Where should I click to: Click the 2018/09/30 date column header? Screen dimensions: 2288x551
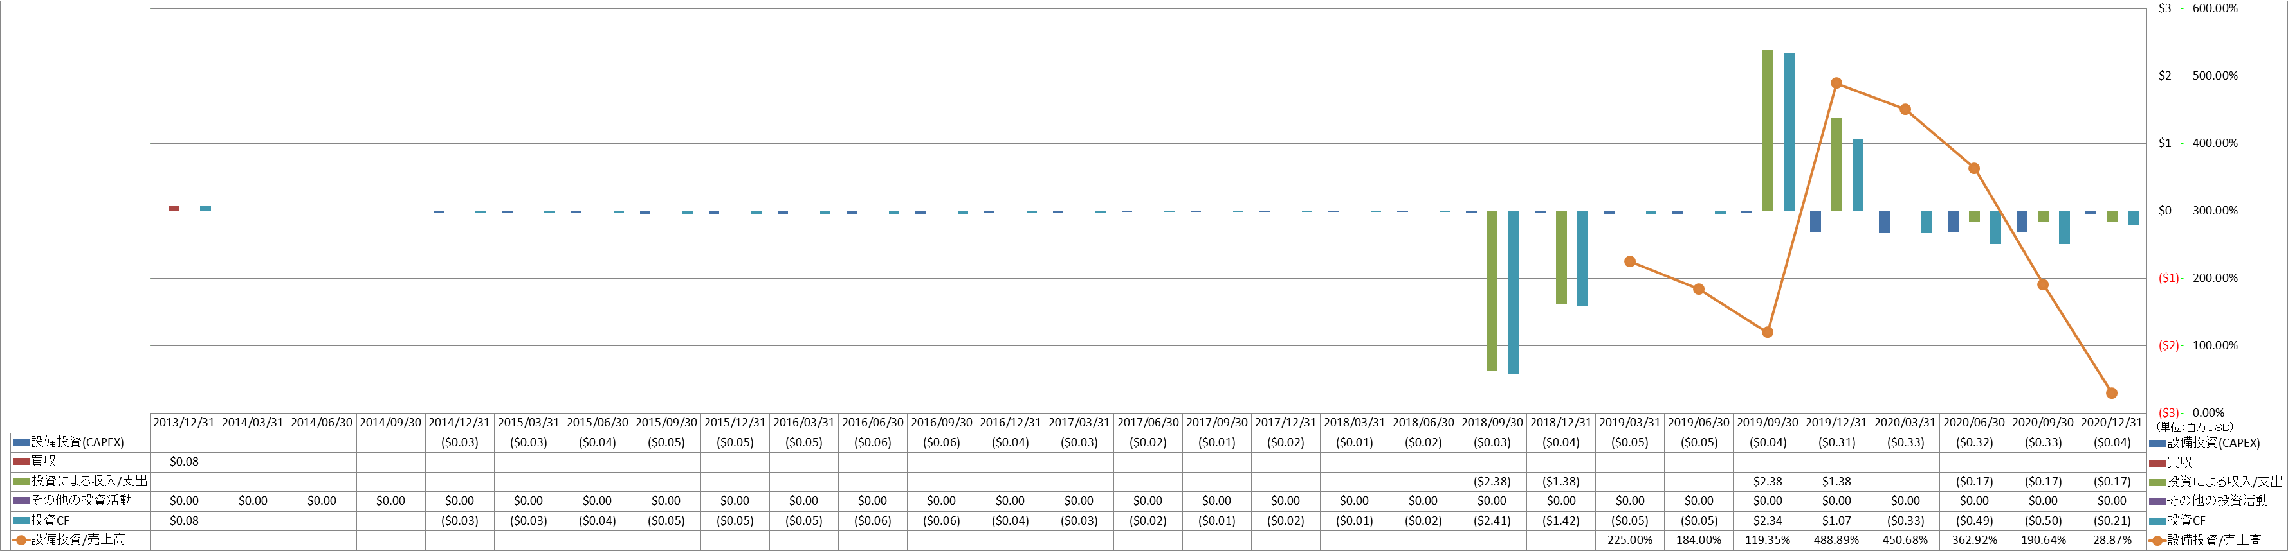click(1492, 423)
